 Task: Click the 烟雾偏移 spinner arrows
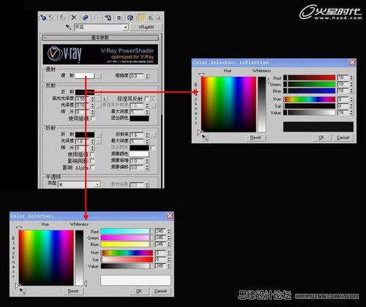[x=147, y=167]
